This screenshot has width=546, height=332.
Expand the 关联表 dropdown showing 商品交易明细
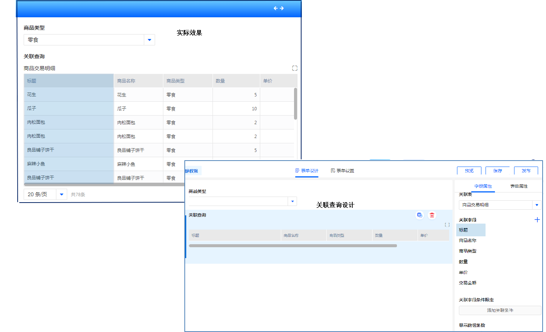pos(537,205)
